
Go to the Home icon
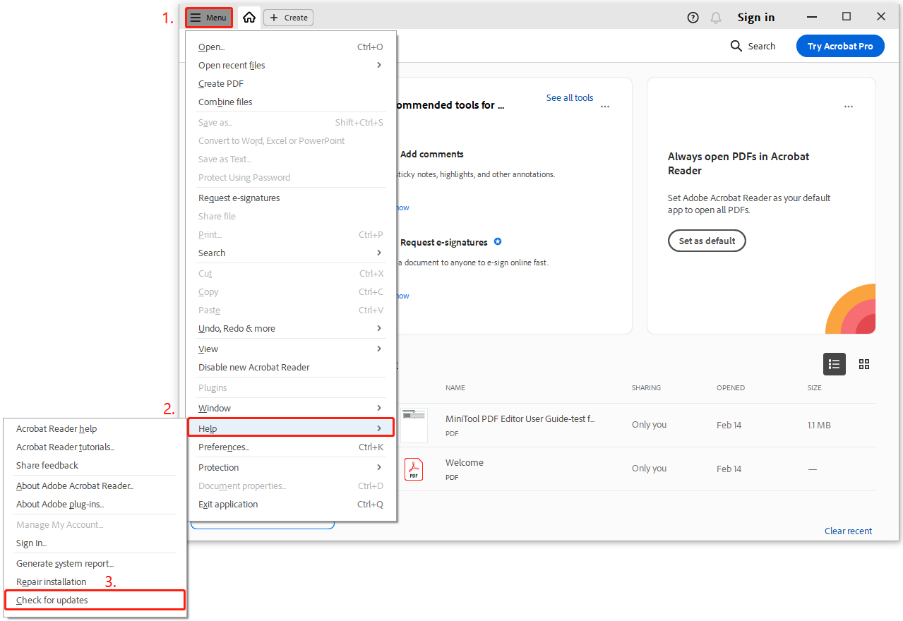[x=249, y=18]
